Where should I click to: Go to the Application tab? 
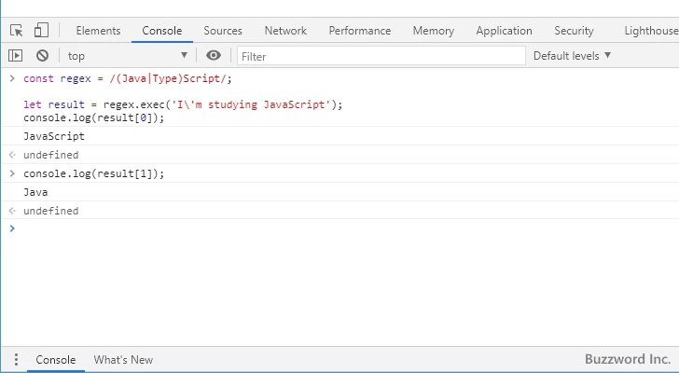504,31
